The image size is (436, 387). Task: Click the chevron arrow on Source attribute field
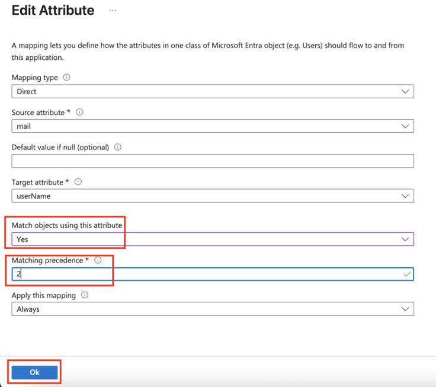(x=405, y=126)
